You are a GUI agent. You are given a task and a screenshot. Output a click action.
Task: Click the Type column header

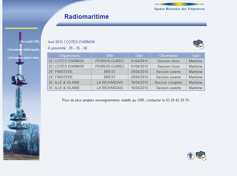click(x=196, y=56)
